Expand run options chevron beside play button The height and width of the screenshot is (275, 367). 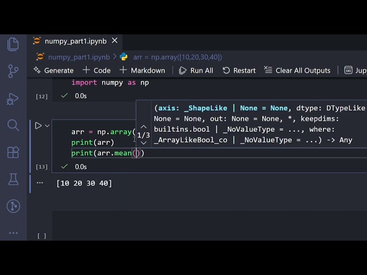pos(47,126)
